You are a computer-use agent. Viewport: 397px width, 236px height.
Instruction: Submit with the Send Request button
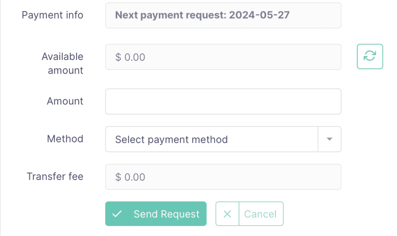156,214
